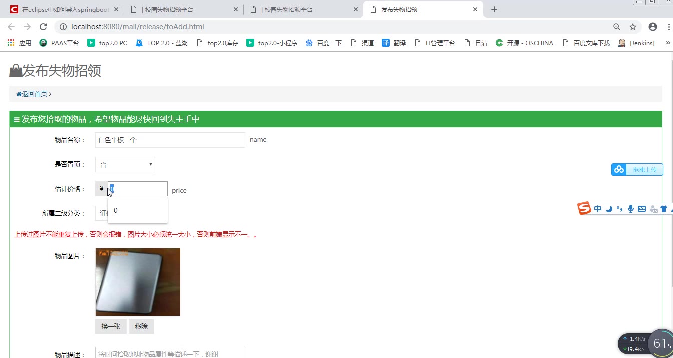This screenshot has height=358, width=673.
Task: Click the Sogou microphone voice input
Action: tap(631, 209)
